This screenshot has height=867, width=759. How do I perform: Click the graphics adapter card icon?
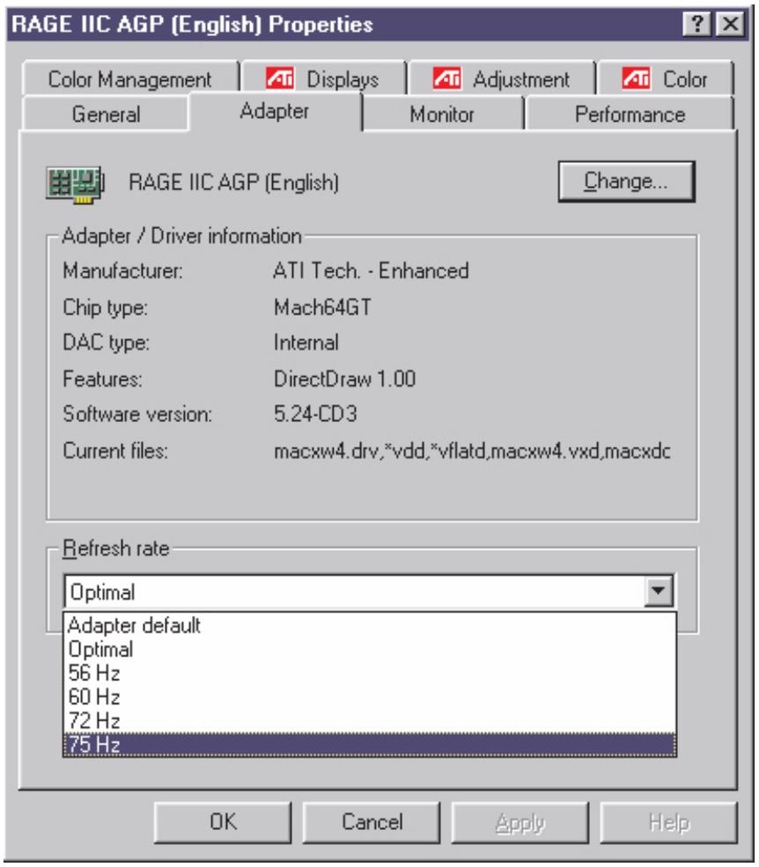pyautogui.click(x=75, y=184)
